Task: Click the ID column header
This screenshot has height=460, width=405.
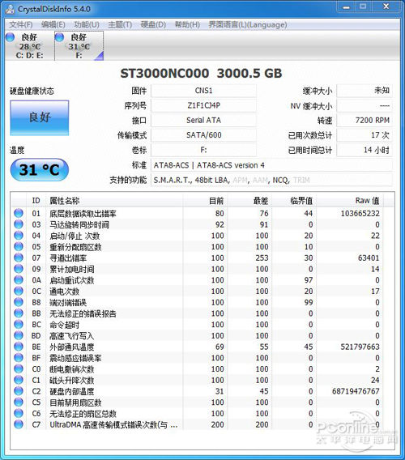Action: (36, 201)
